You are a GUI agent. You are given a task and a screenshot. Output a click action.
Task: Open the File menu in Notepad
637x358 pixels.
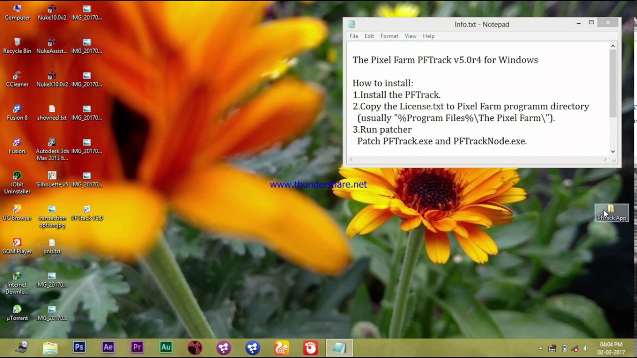(x=354, y=36)
